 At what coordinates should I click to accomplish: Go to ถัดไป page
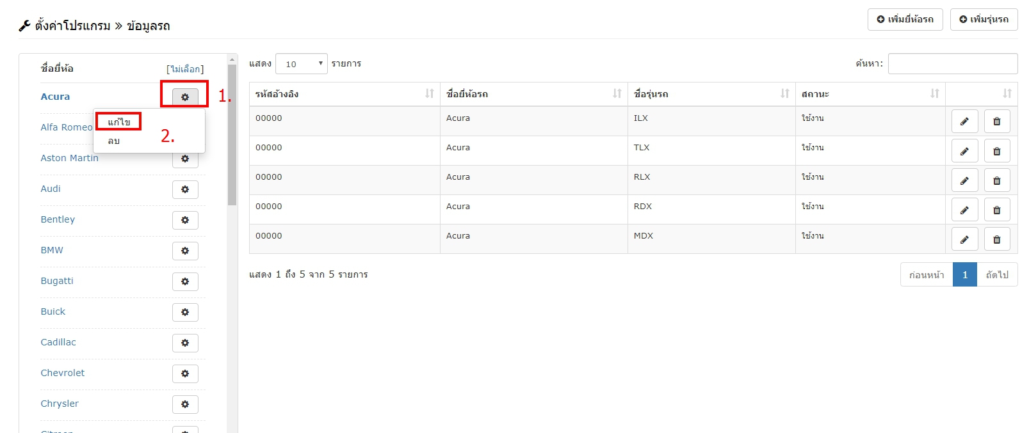[997, 275]
